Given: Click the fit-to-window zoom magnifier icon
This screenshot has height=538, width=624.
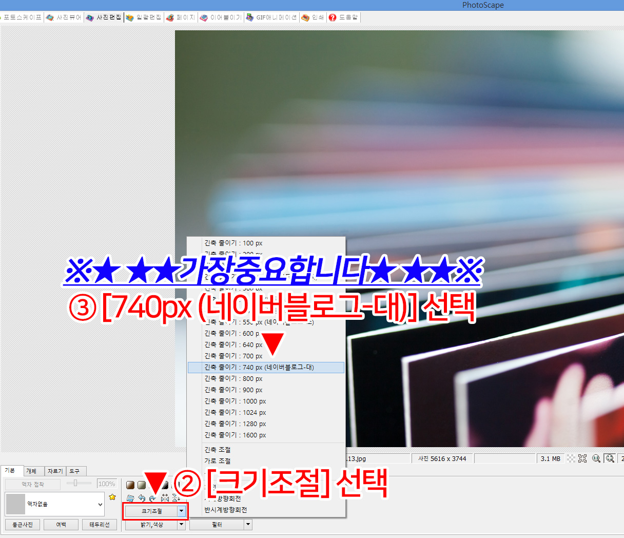Looking at the screenshot, I should [x=610, y=458].
